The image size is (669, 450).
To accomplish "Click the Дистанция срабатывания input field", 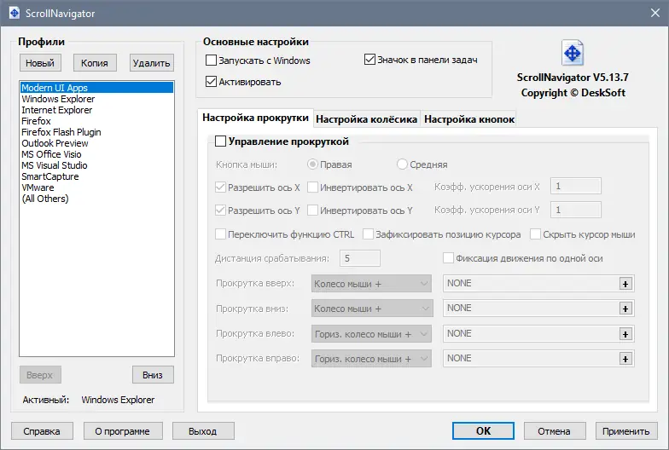I will 360,258.
